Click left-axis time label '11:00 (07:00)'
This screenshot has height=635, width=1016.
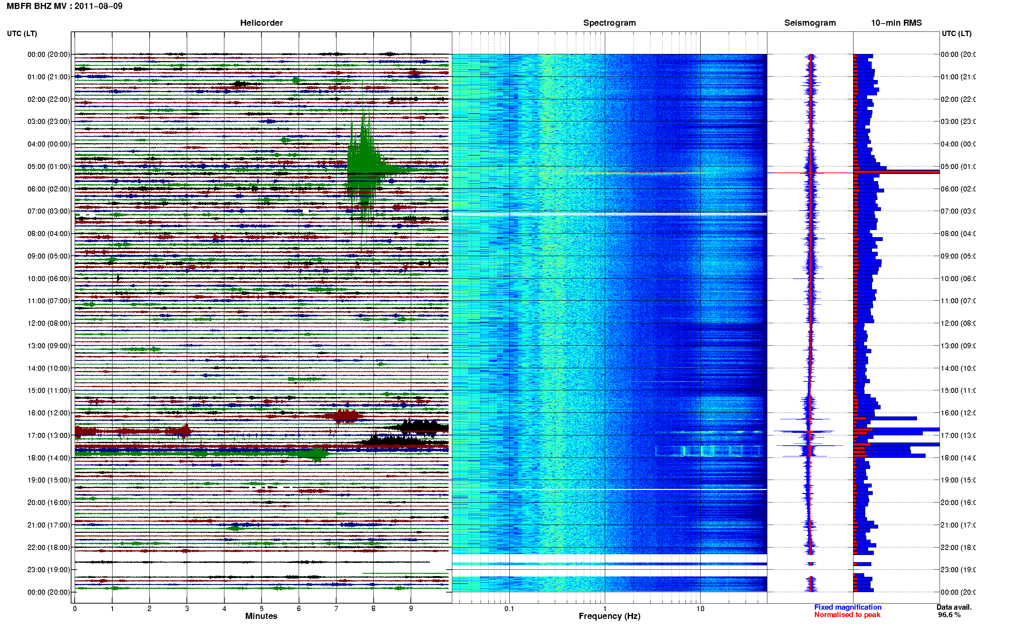click(49, 301)
